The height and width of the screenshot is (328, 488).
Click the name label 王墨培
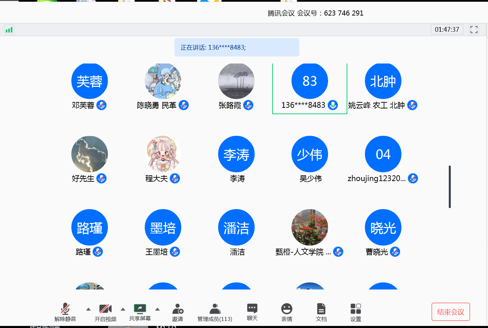point(157,252)
